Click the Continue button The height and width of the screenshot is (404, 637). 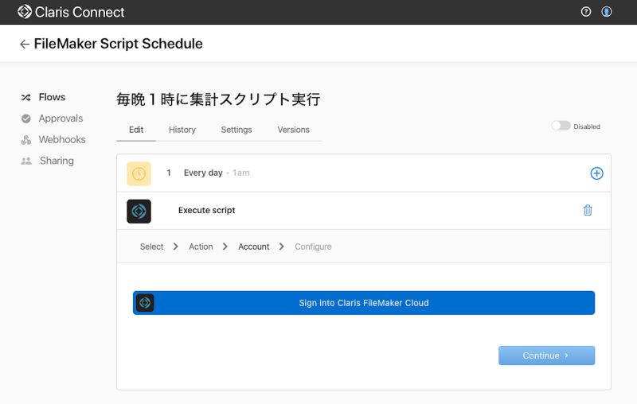click(546, 355)
